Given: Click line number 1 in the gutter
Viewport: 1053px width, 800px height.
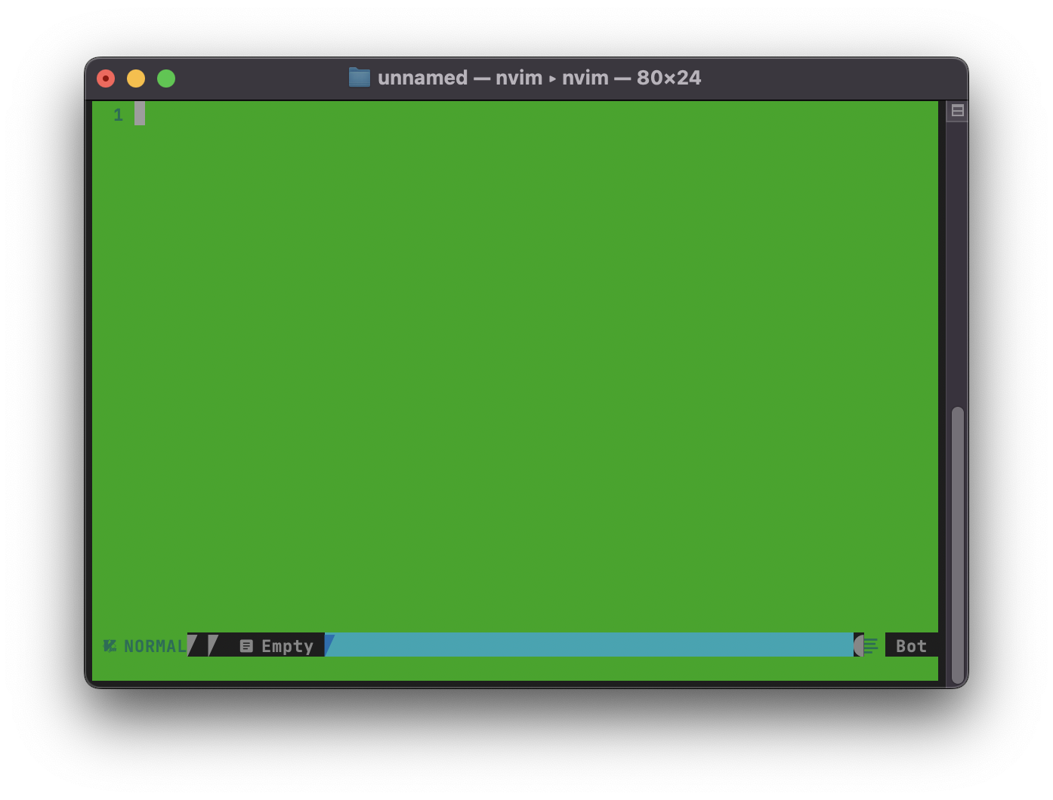Looking at the screenshot, I should [118, 115].
